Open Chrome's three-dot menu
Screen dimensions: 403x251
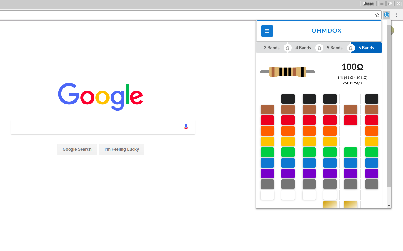[396, 15]
